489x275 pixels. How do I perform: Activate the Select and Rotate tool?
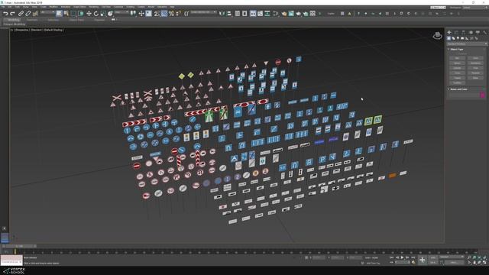click(96, 14)
